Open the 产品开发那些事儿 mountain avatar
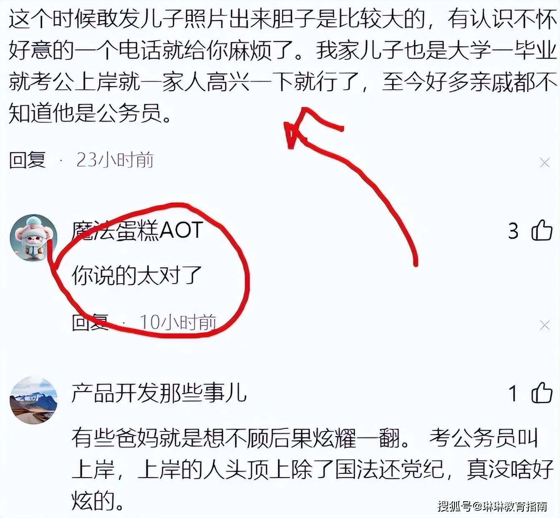Image resolution: width=560 pixels, height=518 pixels. click(x=33, y=400)
